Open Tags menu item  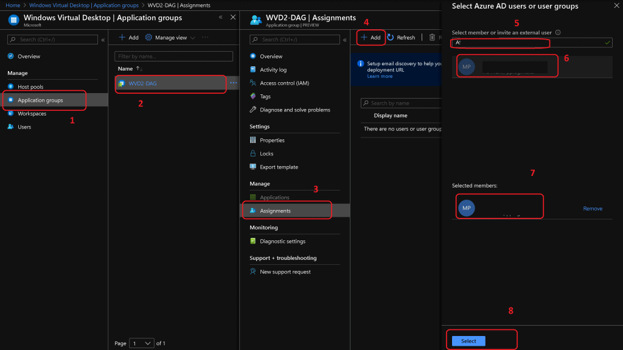coord(265,97)
